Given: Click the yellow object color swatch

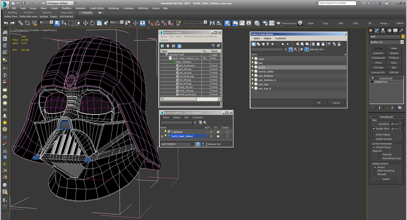Looking at the screenshot, I should click(x=403, y=36).
